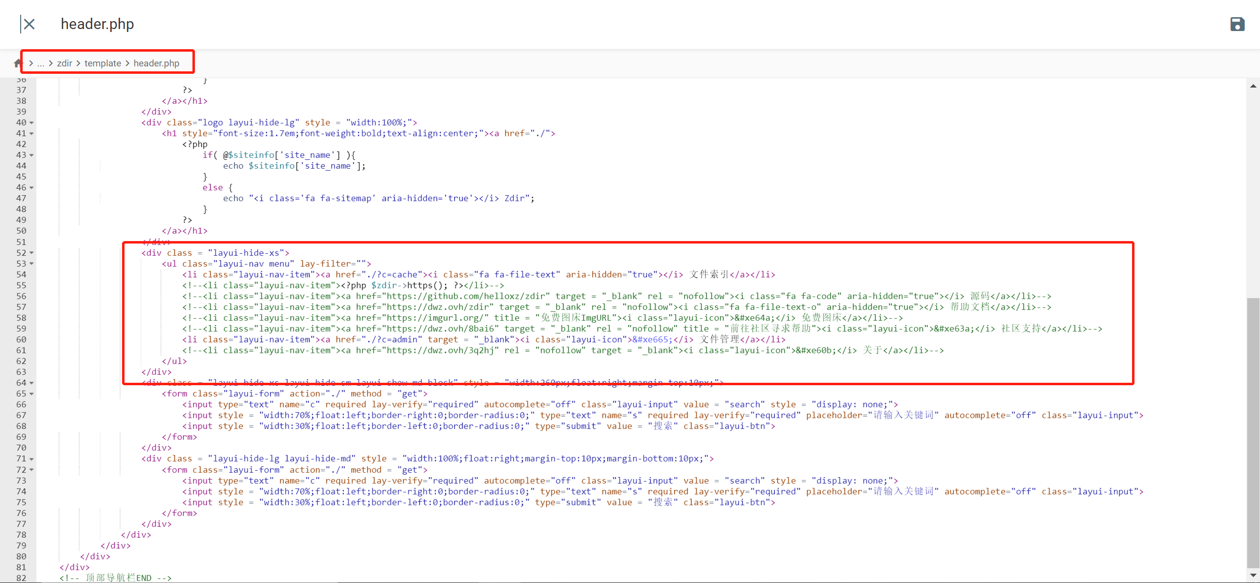Fold the if block at line 43

click(x=32, y=155)
